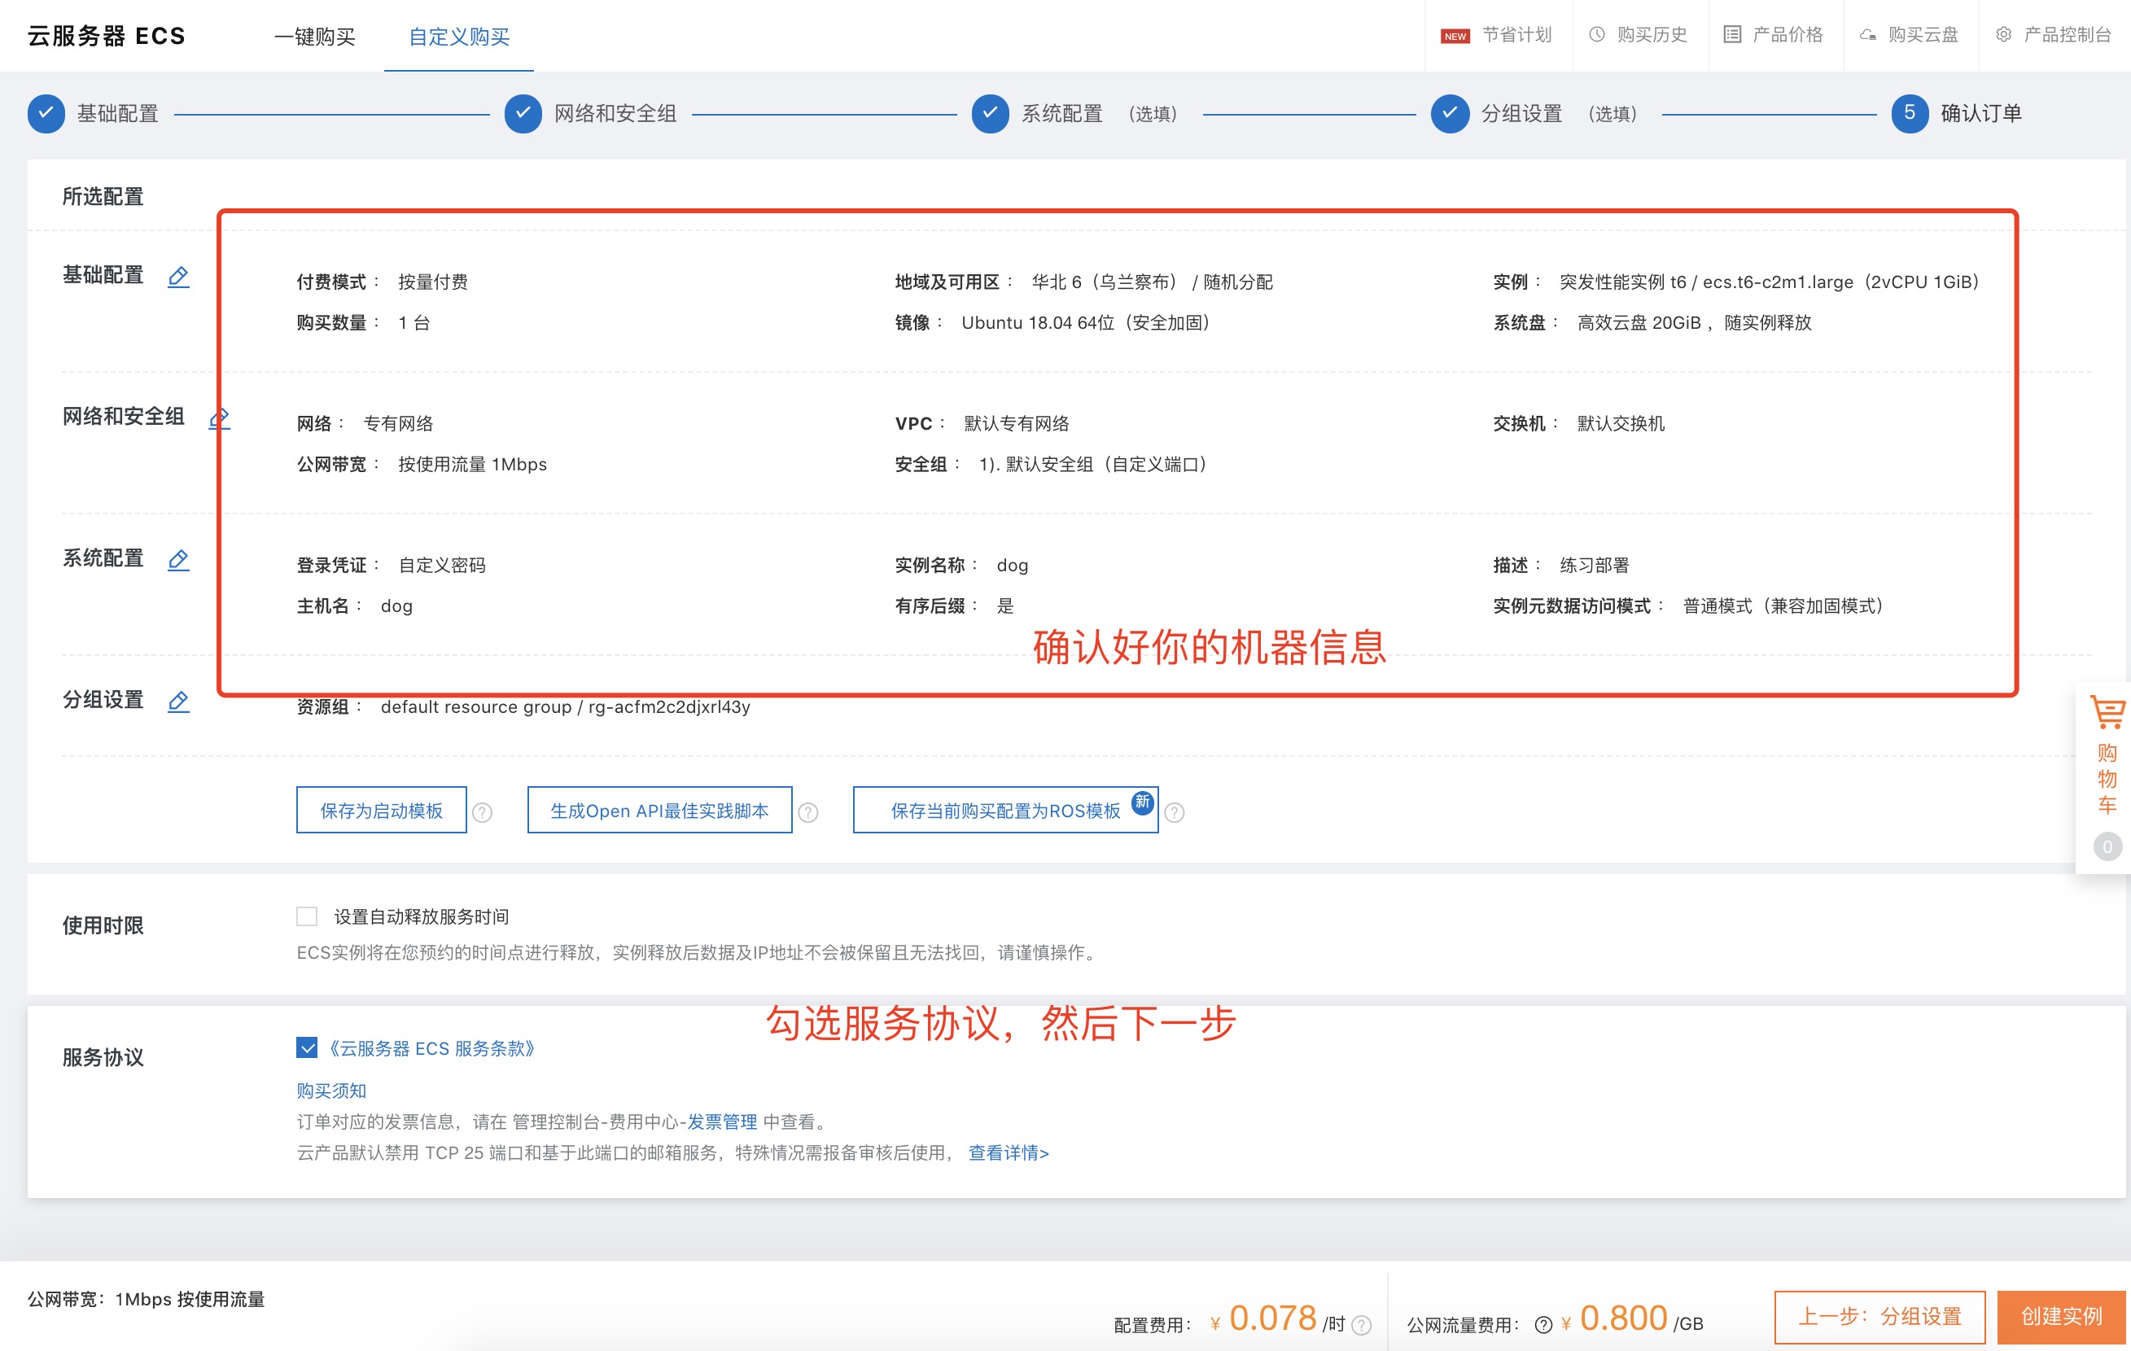The width and height of the screenshot is (2131, 1351).
Task: Click edit pencil icon beside 系统配置
Action: point(178,560)
